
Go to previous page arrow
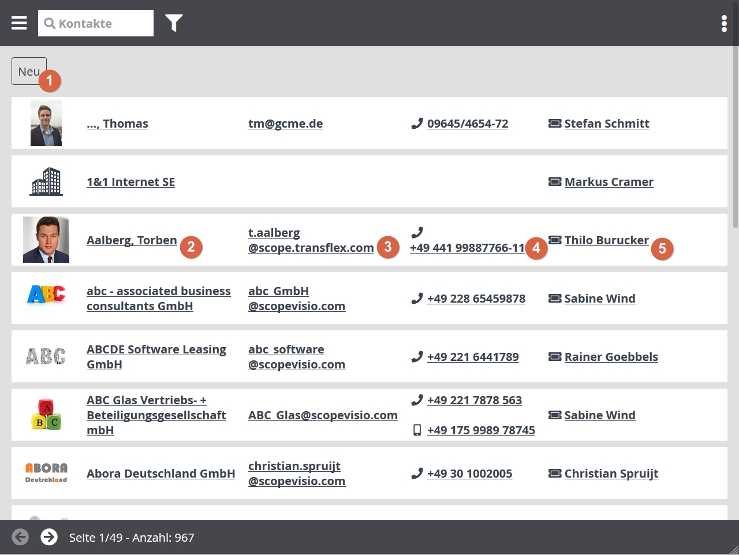tap(20, 537)
